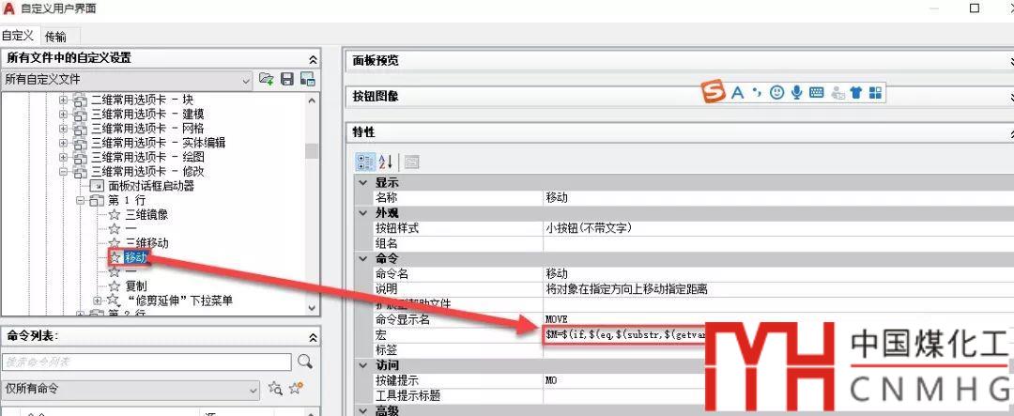The width and height of the screenshot is (1014, 416).
Task: Click the save customization files icon
Action: coord(287,80)
